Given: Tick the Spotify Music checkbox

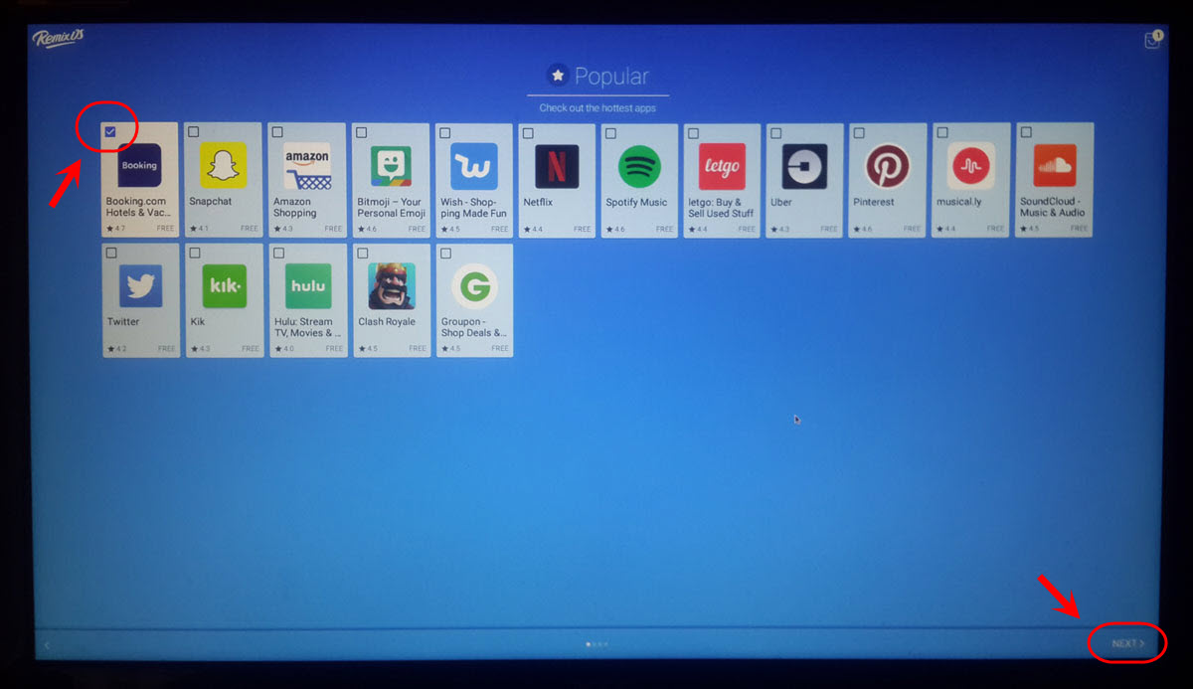Looking at the screenshot, I should [610, 132].
